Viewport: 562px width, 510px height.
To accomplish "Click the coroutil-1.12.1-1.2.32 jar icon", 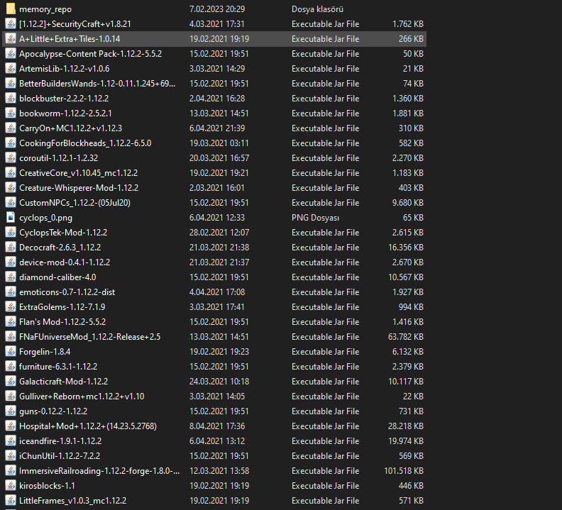I will 11,158.
